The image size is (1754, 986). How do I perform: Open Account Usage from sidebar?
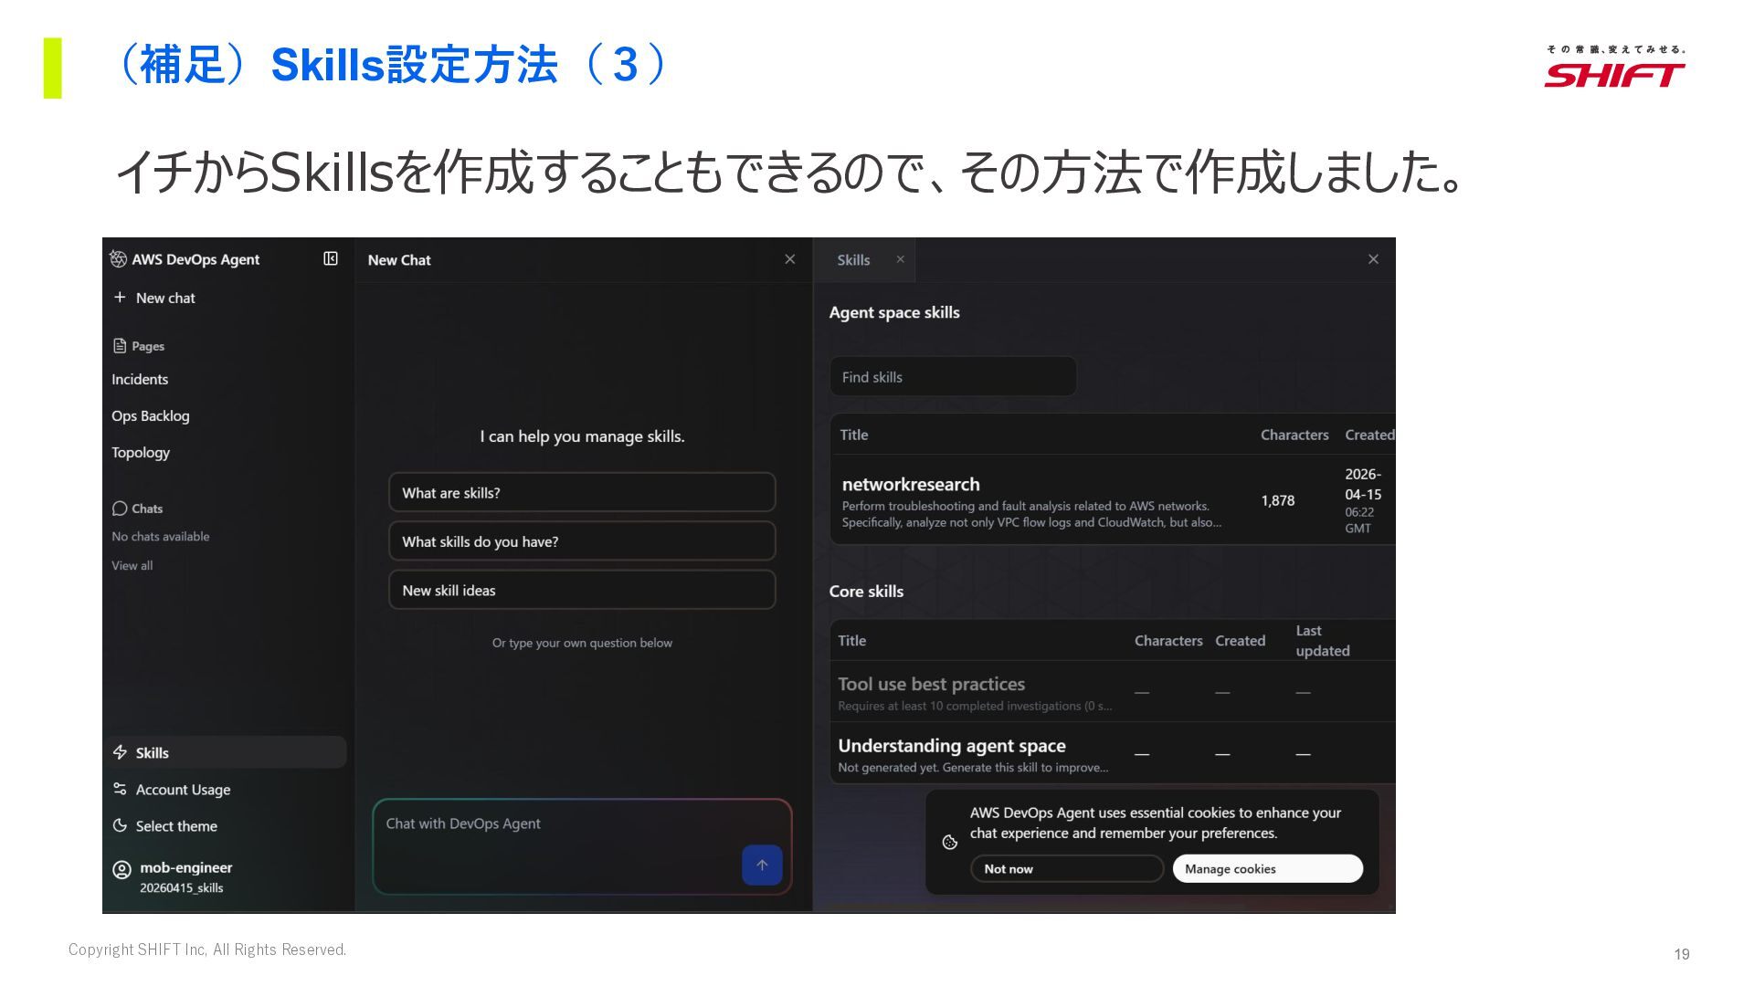pyautogui.click(x=182, y=790)
